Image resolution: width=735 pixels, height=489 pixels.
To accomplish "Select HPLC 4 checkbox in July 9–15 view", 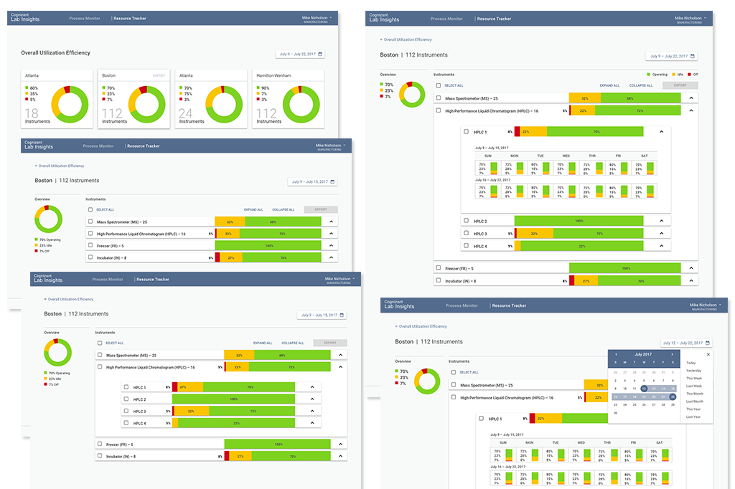I will coord(126,422).
